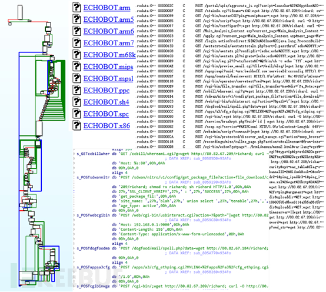This screenshot has width=326, height=292.
Task: Open the ECHOBOT.m68k link
Action: click(109, 55)
